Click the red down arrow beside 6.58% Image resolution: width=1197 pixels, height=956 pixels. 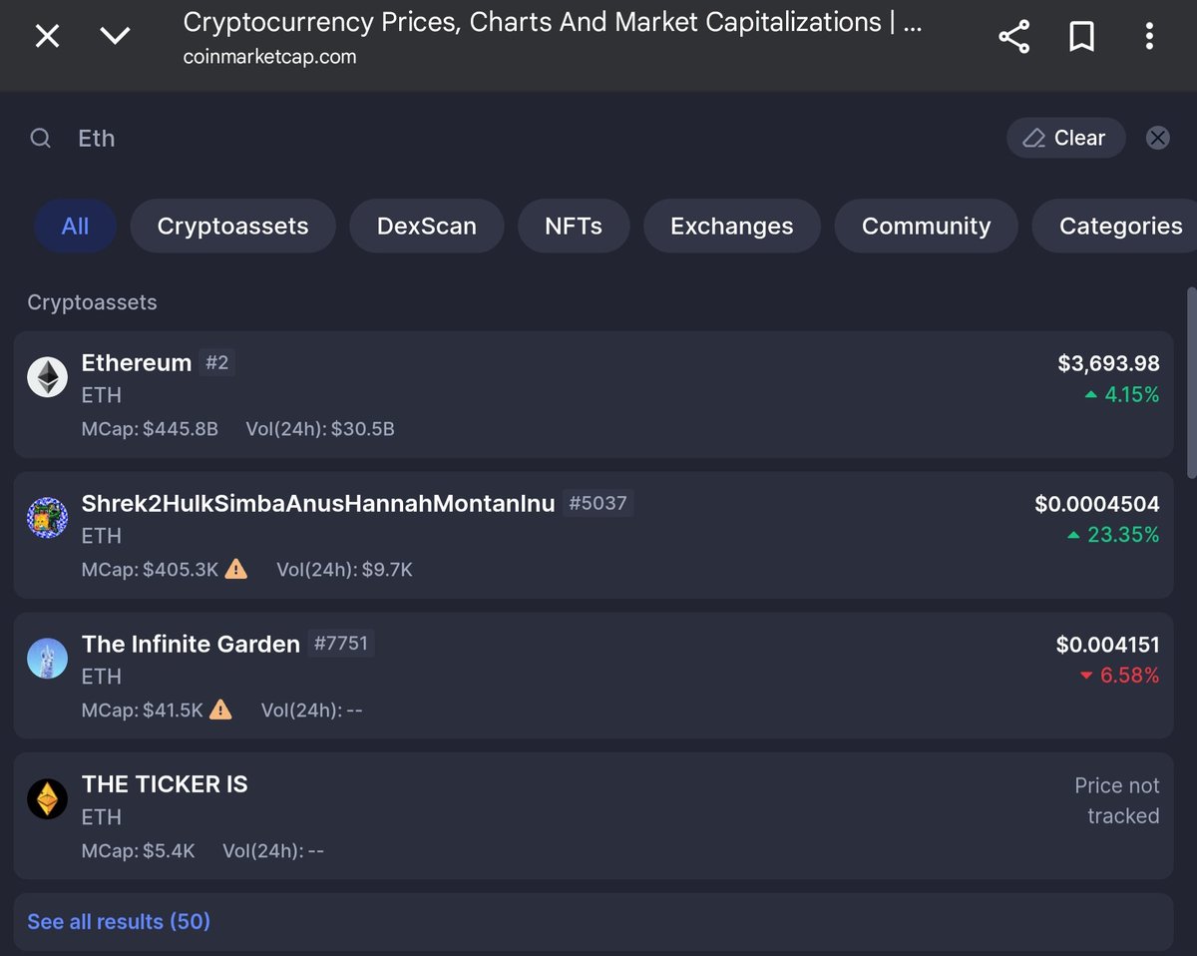coord(1087,677)
